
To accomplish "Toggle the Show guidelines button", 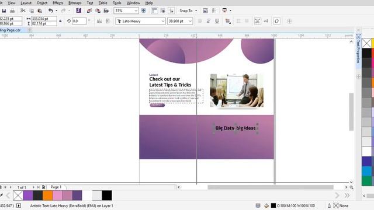I will pos(171,10).
